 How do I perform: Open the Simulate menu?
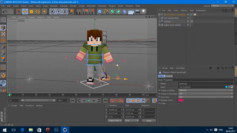[x=64, y=6]
